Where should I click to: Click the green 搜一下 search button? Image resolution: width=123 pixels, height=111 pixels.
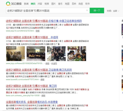(x=97, y=10)
